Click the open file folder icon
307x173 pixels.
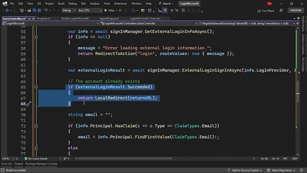click(29, 11)
